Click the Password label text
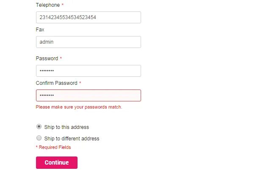This screenshot has width=280, height=179. [47, 59]
